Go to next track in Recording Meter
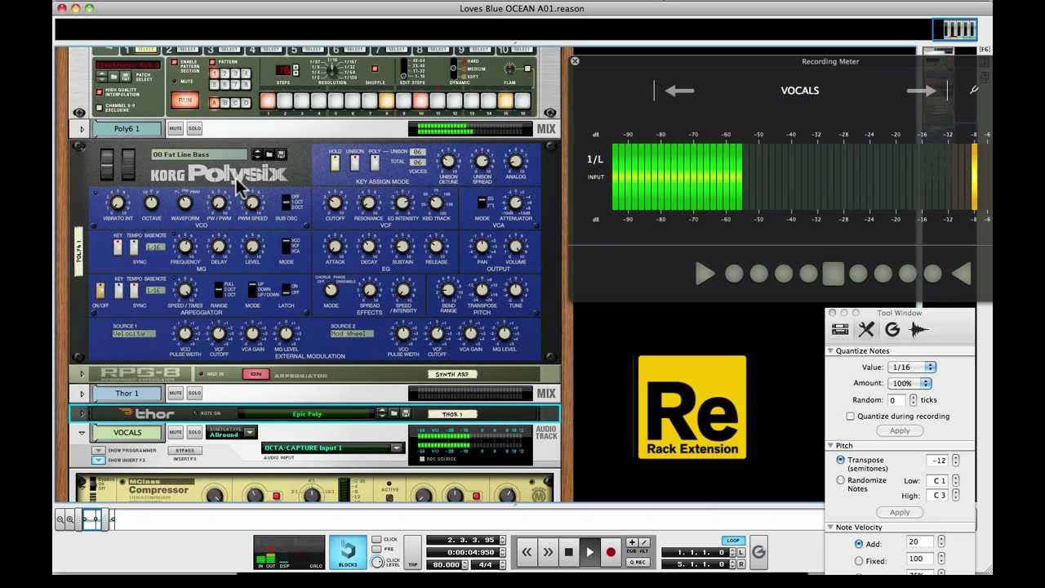Image resolution: width=1045 pixels, height=588 pixels. coord(921,91)
